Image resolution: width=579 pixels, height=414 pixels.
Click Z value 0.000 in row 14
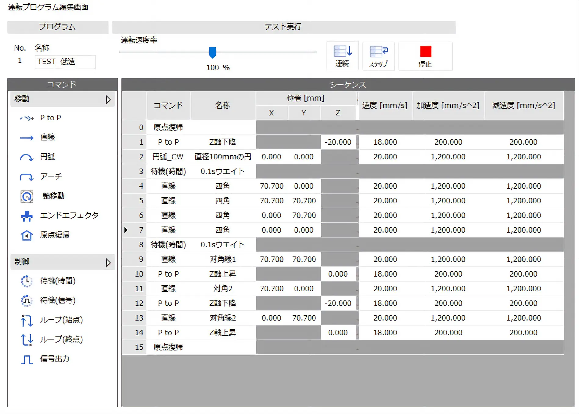click(x=338, y=332)
